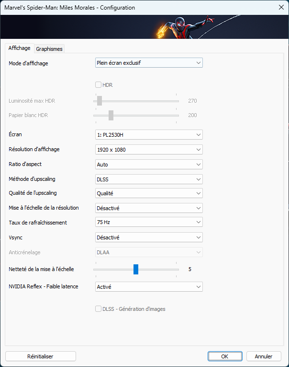
Task: Choose a Méthode d'upscaling option
Action: click(149, 179)
